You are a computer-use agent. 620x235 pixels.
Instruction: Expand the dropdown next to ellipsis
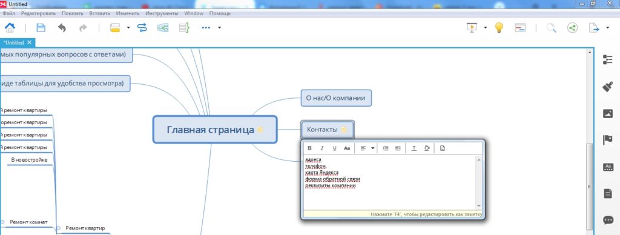coord(219,28)
